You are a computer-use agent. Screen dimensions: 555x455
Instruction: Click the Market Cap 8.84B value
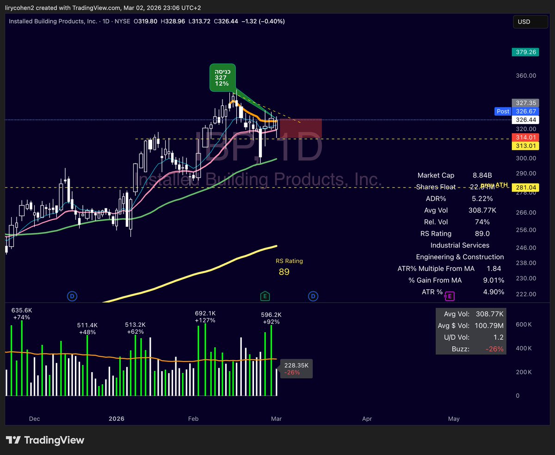point(482,175)
